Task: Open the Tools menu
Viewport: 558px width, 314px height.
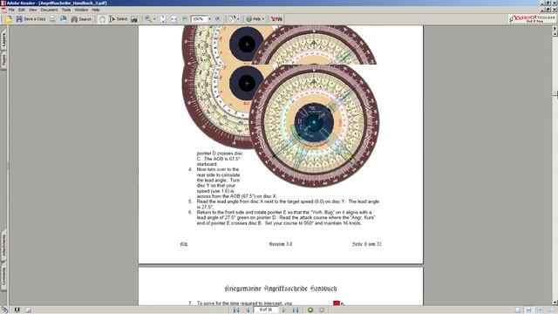Action: pos(66,10)
